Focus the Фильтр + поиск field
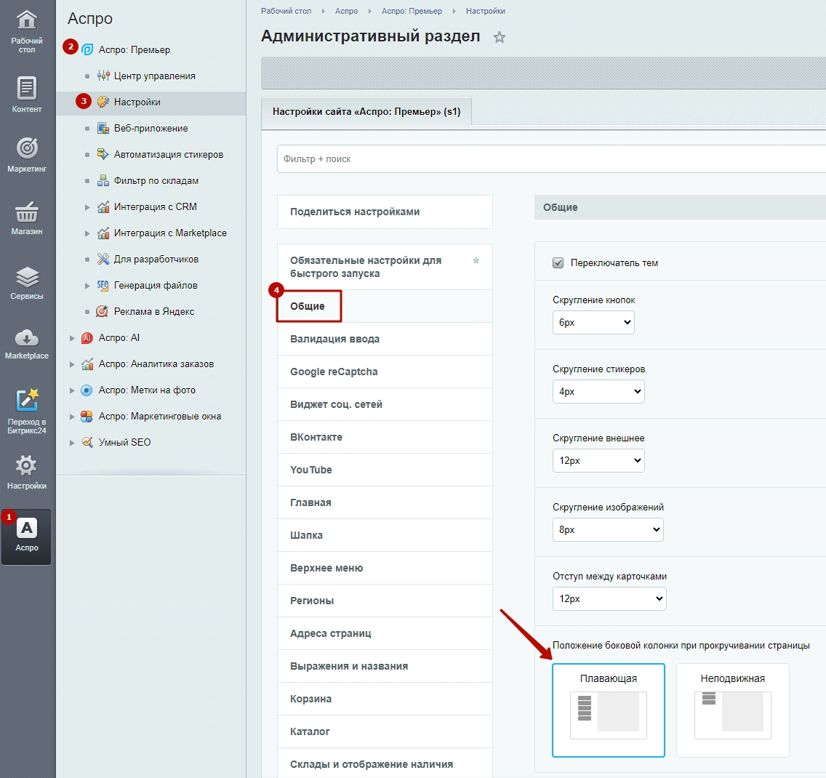The image size is (826, 778). click(552, 159)
